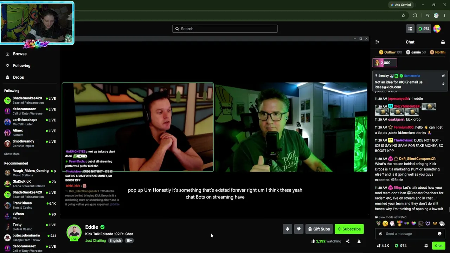The width and height of the screenshot is (450, 253).
Task: Open the chat viewers list icon
Action: [x=443, y=42]
